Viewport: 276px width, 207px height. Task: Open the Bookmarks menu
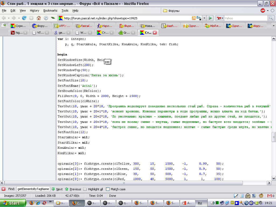point(50,11)
